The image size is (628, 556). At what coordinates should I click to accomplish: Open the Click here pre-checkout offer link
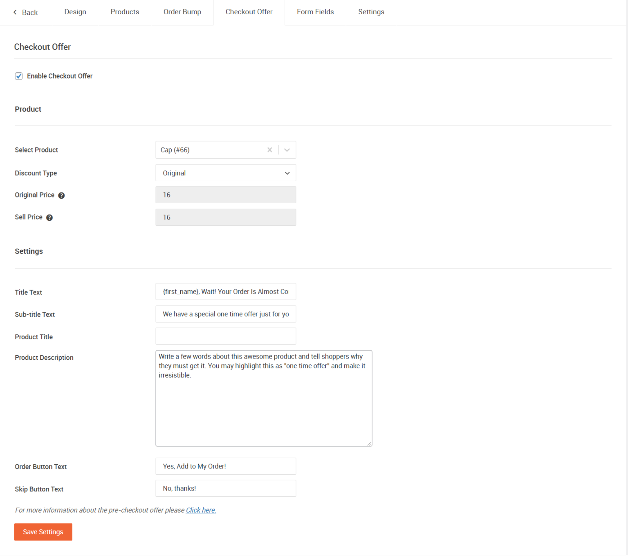click(x=201, y=510)
